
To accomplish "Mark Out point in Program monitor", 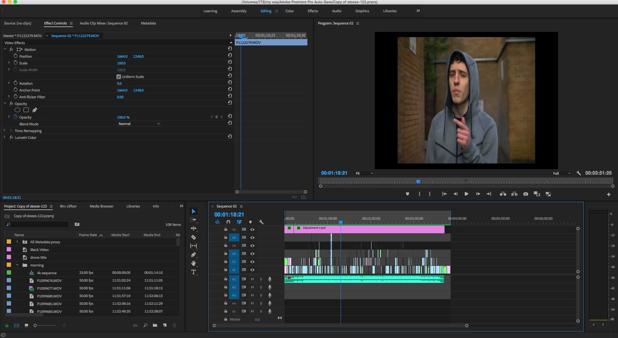I will pyautogui.click(x=430, y=194).
